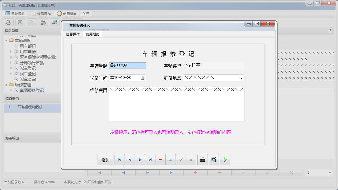Cancel changes with the red X icon

coord(191,160)
